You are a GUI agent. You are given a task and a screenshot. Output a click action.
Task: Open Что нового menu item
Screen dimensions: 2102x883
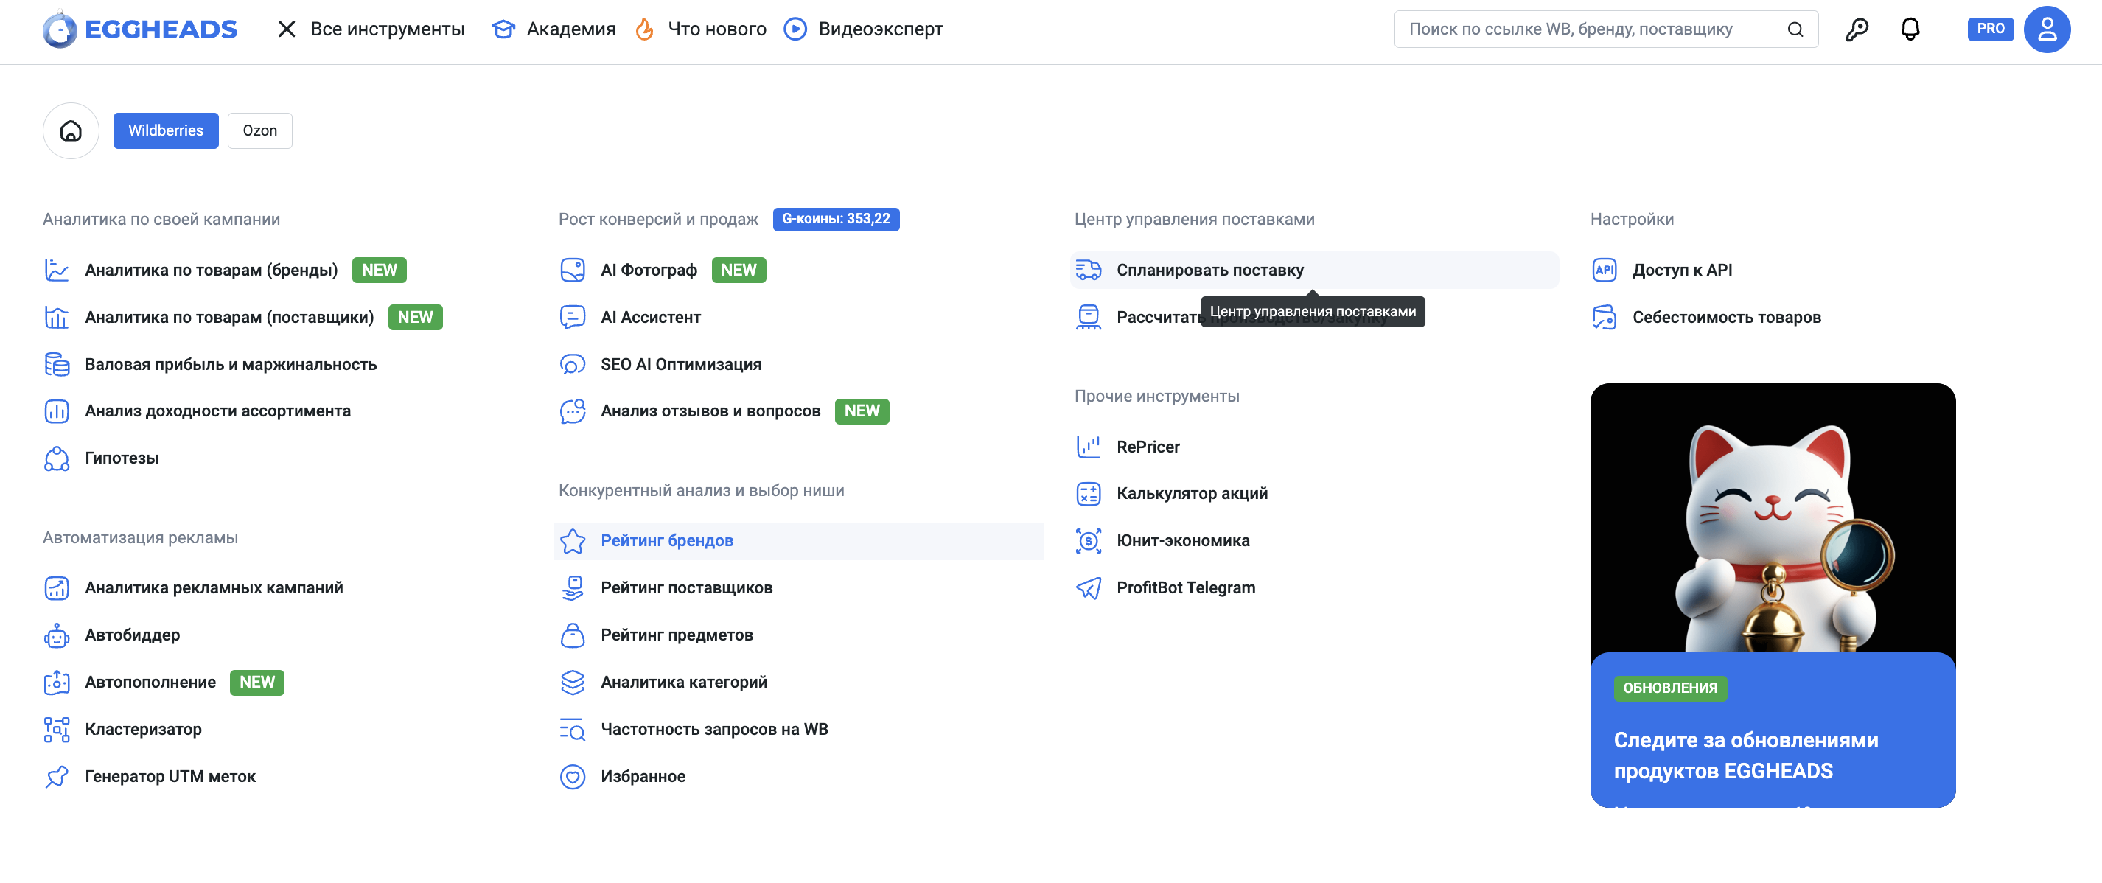[x=717, y=29]
